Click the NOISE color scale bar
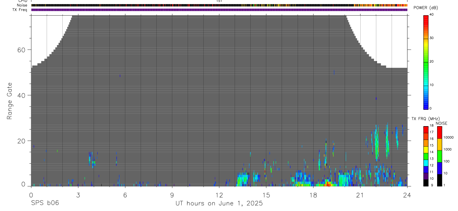 [439, 156]
